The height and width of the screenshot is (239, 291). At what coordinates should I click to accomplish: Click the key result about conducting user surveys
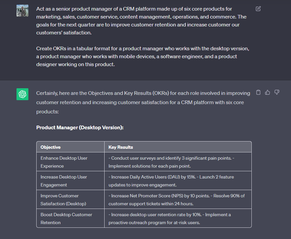click(172, 162)
